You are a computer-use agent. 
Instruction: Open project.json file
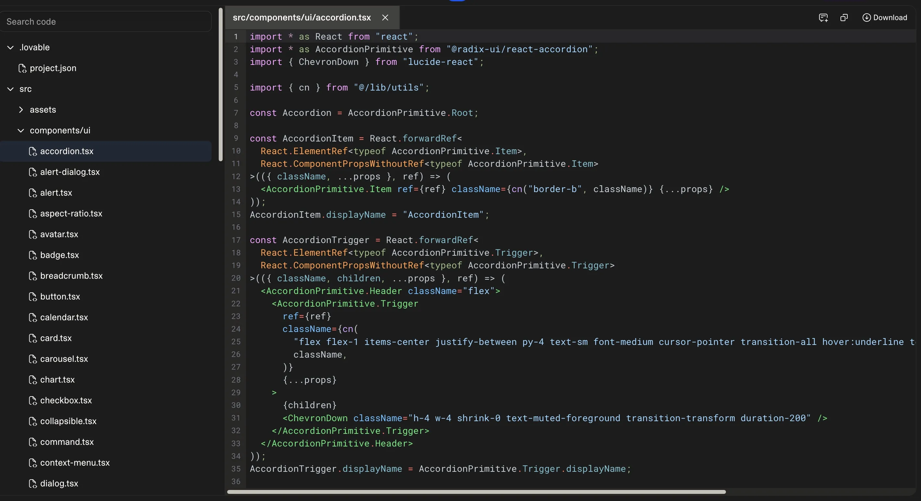pos(53,68)
